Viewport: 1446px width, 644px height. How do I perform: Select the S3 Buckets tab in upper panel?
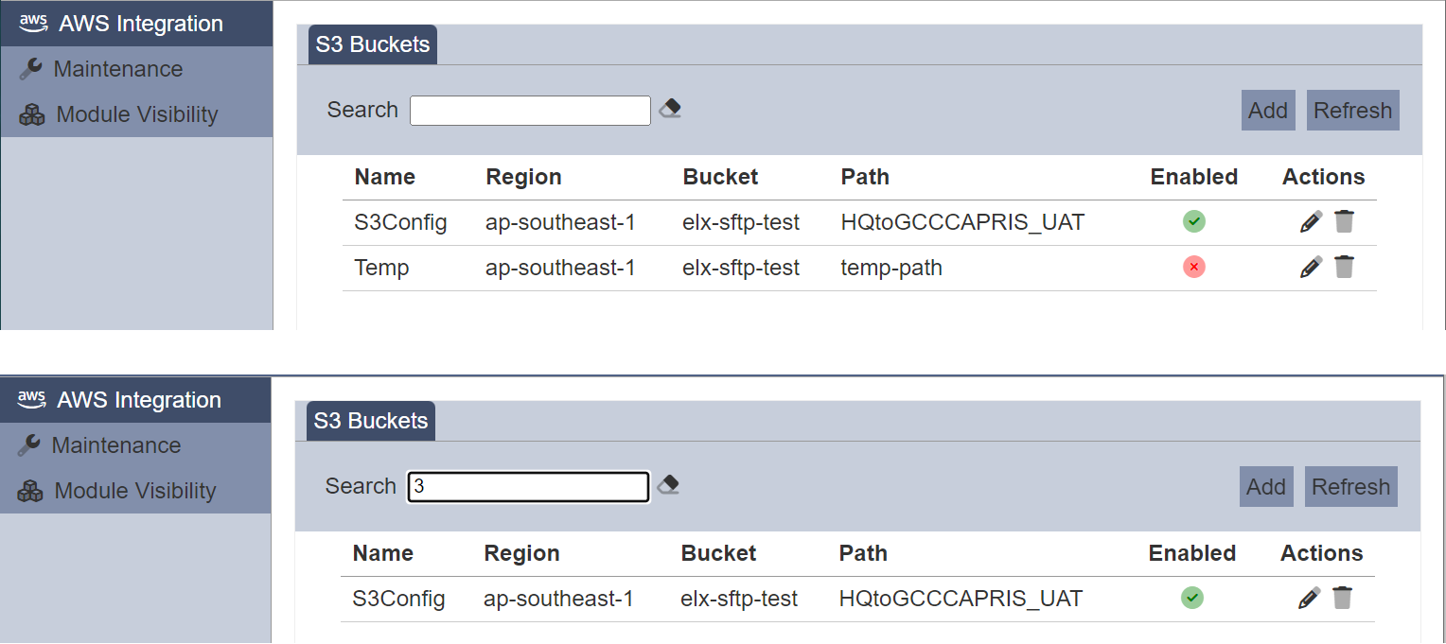[x=373, y=44]
